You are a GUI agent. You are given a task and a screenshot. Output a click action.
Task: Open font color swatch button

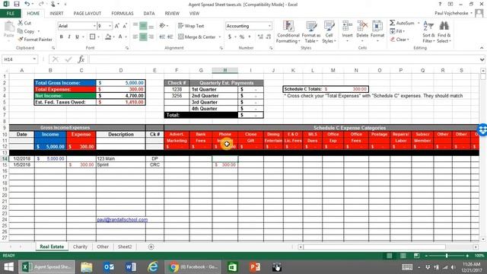coord(120,37)
